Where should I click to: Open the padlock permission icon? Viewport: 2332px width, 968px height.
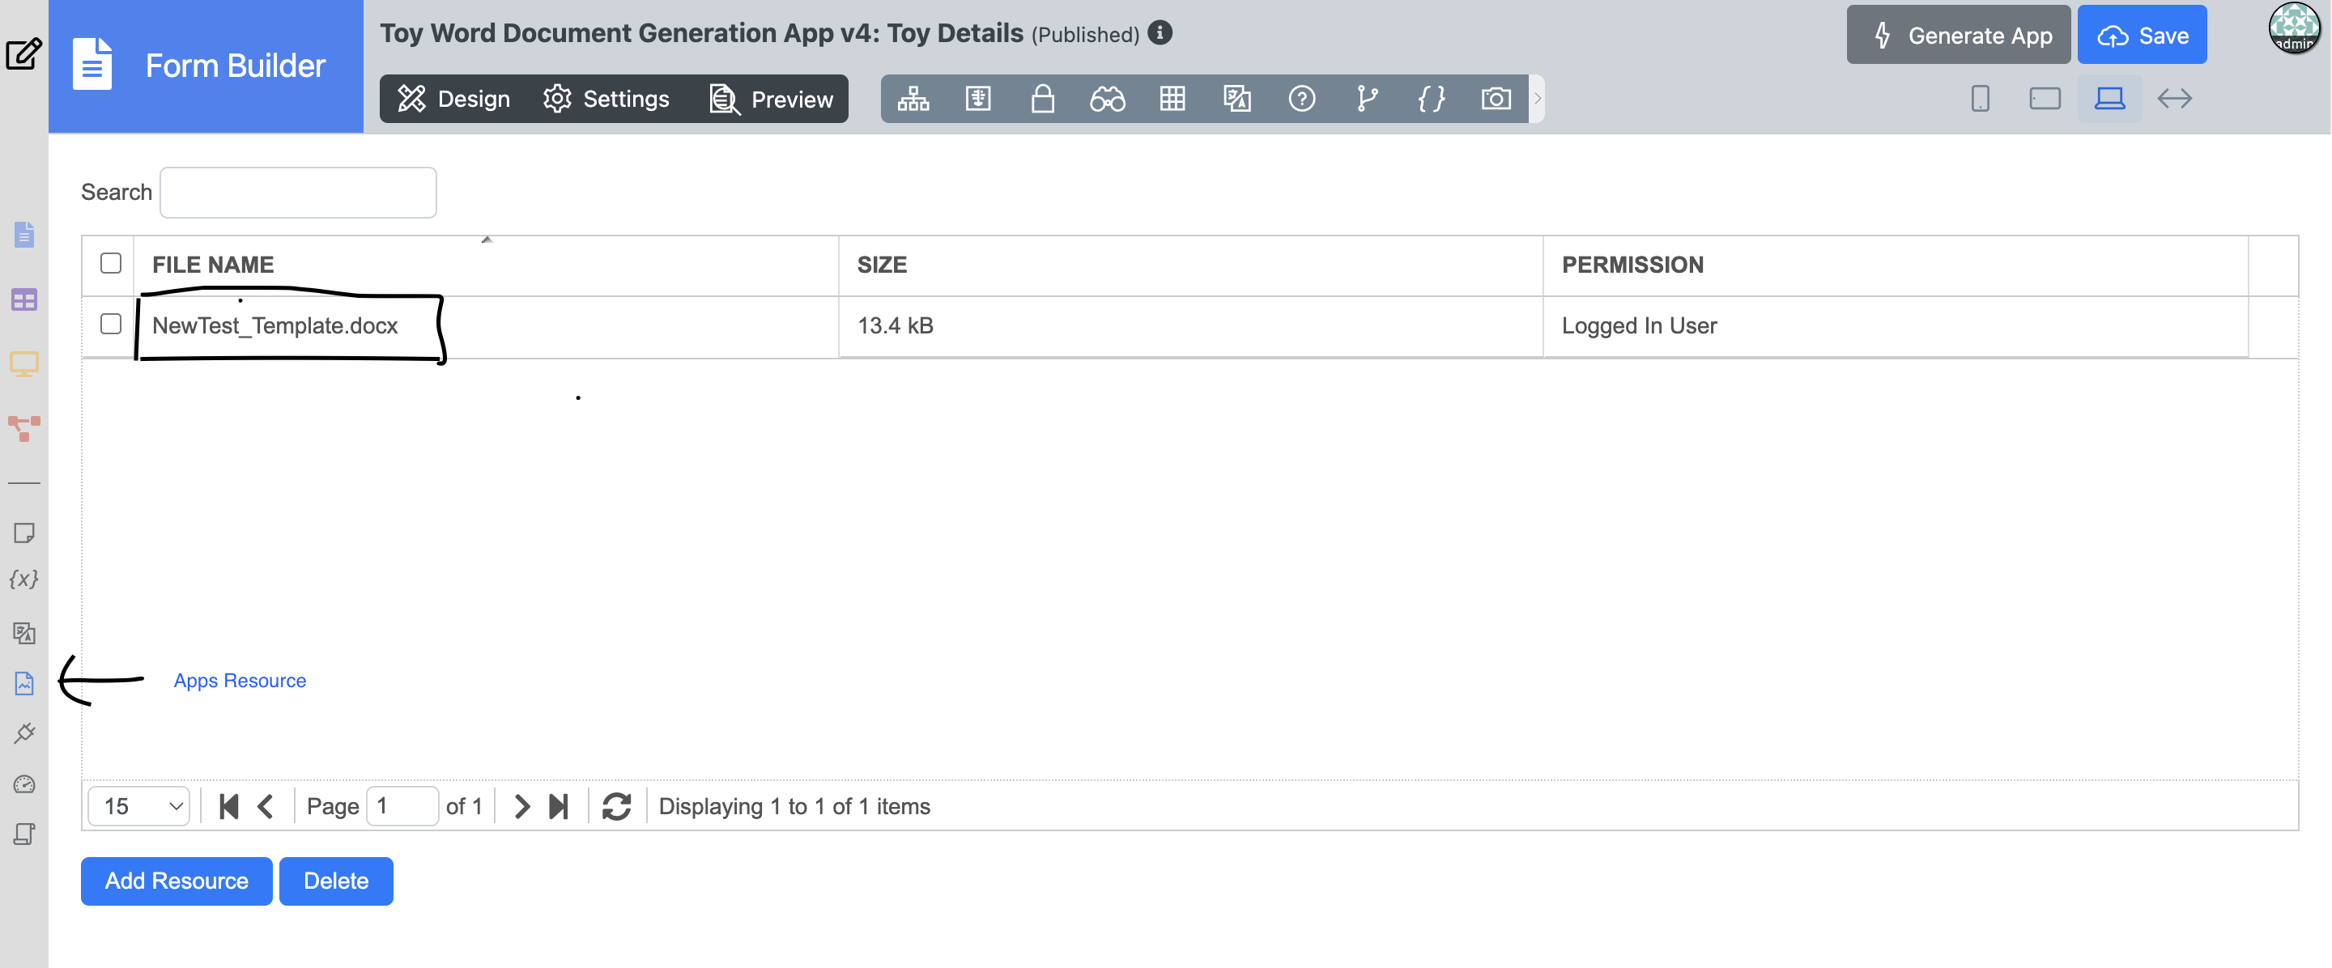1043,99
